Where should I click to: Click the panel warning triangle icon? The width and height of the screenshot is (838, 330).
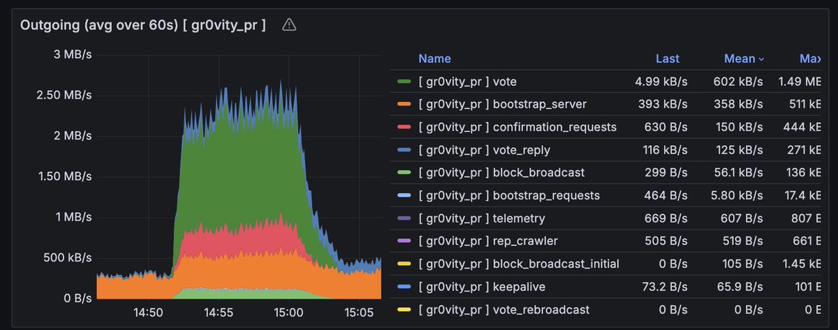coord(289,25)
